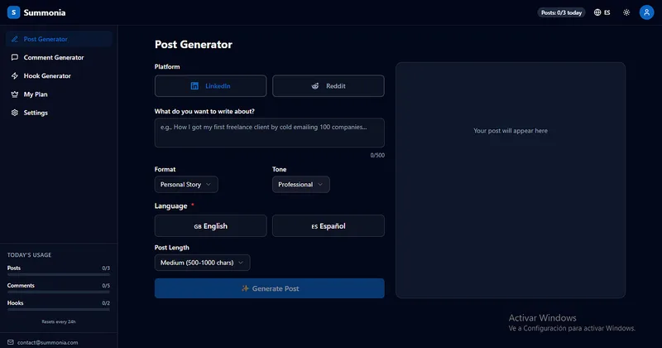Click the "Resets every 24h" note
662x348 pixels.
[59, 321]
